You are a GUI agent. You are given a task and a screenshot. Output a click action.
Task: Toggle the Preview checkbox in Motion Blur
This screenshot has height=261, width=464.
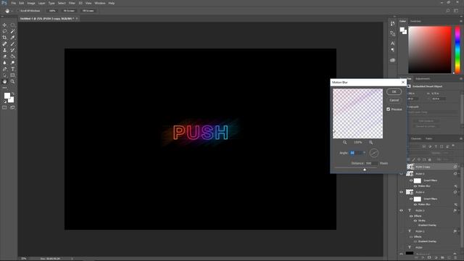[389, 109]
